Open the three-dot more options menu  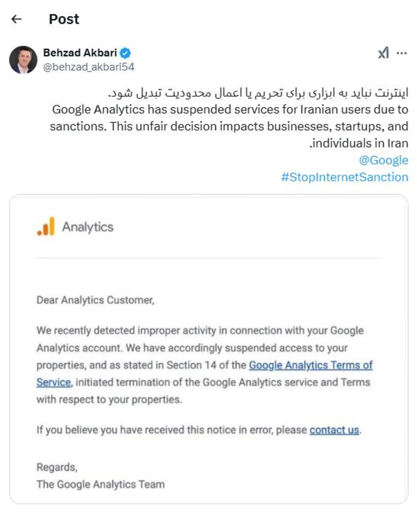point(401,53)
